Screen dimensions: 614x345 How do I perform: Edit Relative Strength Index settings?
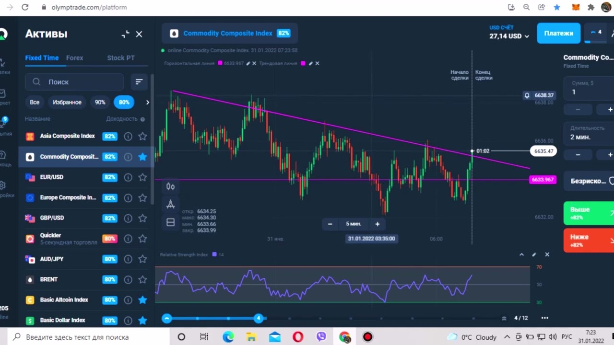tap(534, 254)
